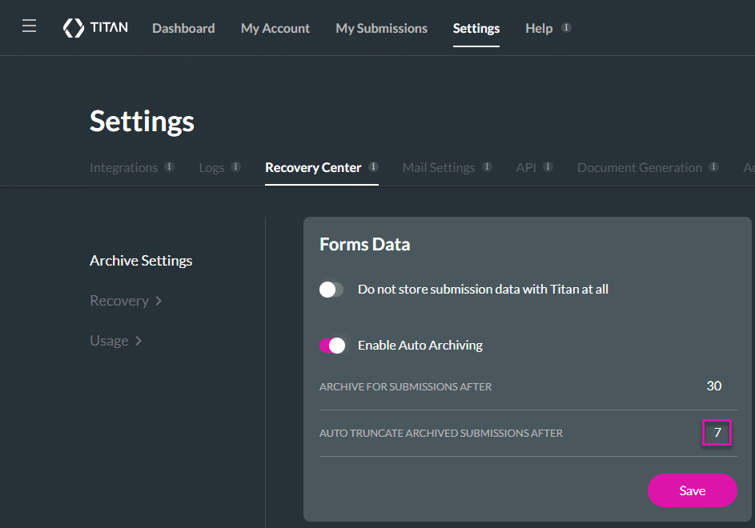Open the hamburger menu
This screenshot has height=528, width=755.
[x=29, y=26]
